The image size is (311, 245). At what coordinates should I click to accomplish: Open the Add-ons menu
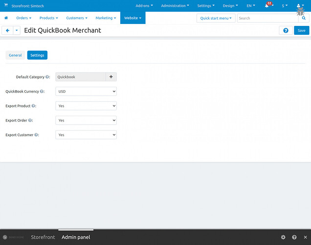[x=144, y=6]
